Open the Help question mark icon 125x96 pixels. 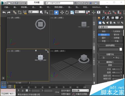coord(96,3)
